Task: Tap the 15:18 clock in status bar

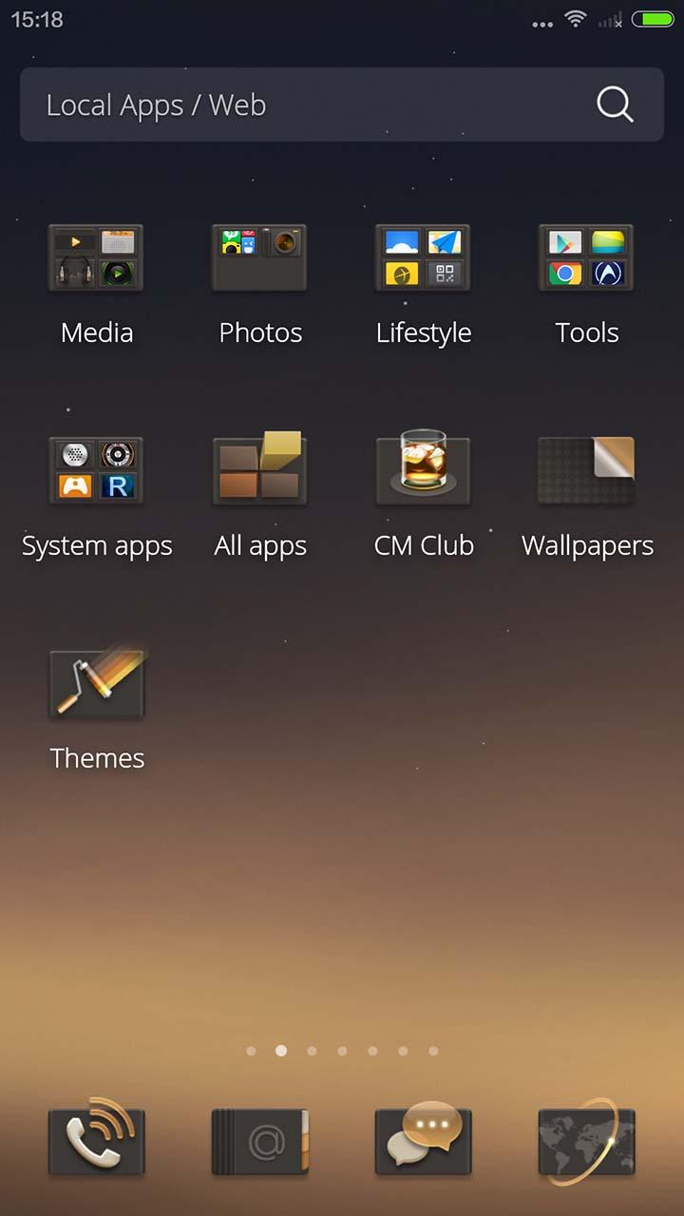Action: (x=37, y=19)
